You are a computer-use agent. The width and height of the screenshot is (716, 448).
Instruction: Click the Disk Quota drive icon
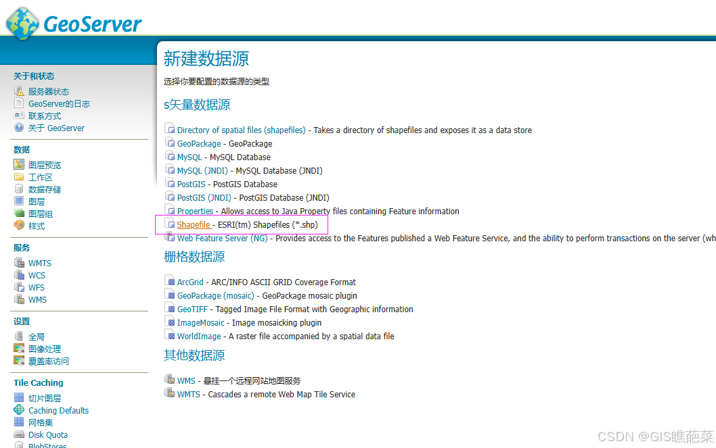click(19, 434)
